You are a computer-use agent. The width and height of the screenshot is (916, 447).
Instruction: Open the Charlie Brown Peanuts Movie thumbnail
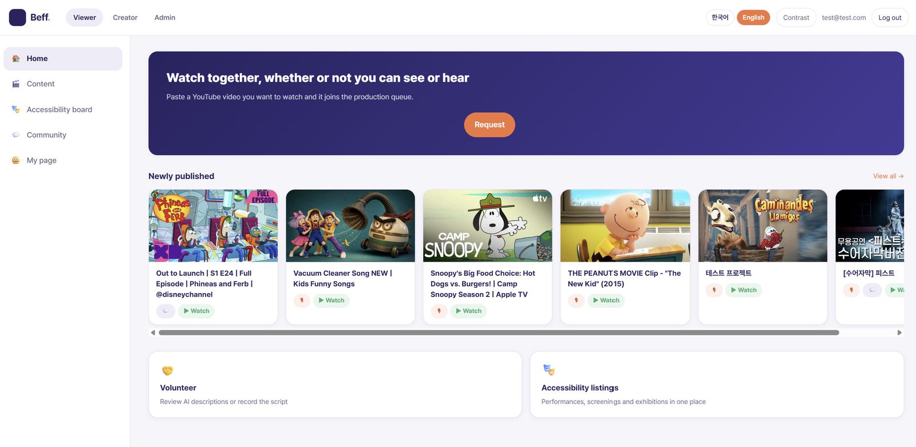[x=625, y=226]
